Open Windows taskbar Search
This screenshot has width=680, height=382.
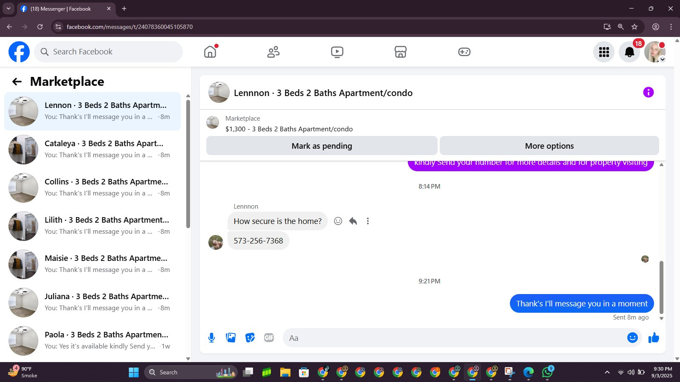(191, 373)
